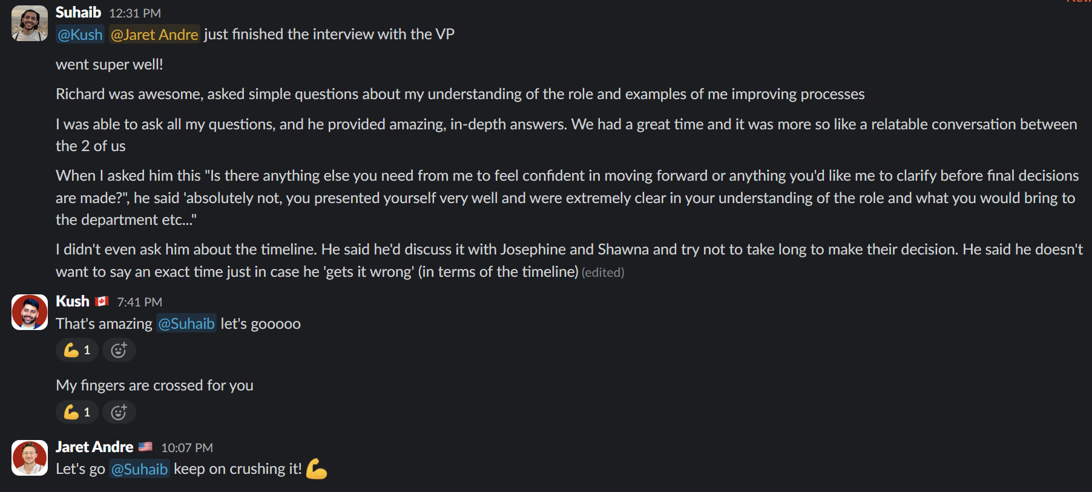Image resolution: width=1092 pixels, height=492 pixels.
Task: Open the add reaction picker under "let's gooooo"
Action: click(x=119, y=350)
